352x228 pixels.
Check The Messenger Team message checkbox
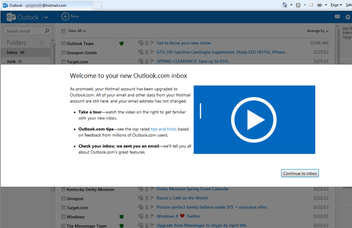click(64, 226)
